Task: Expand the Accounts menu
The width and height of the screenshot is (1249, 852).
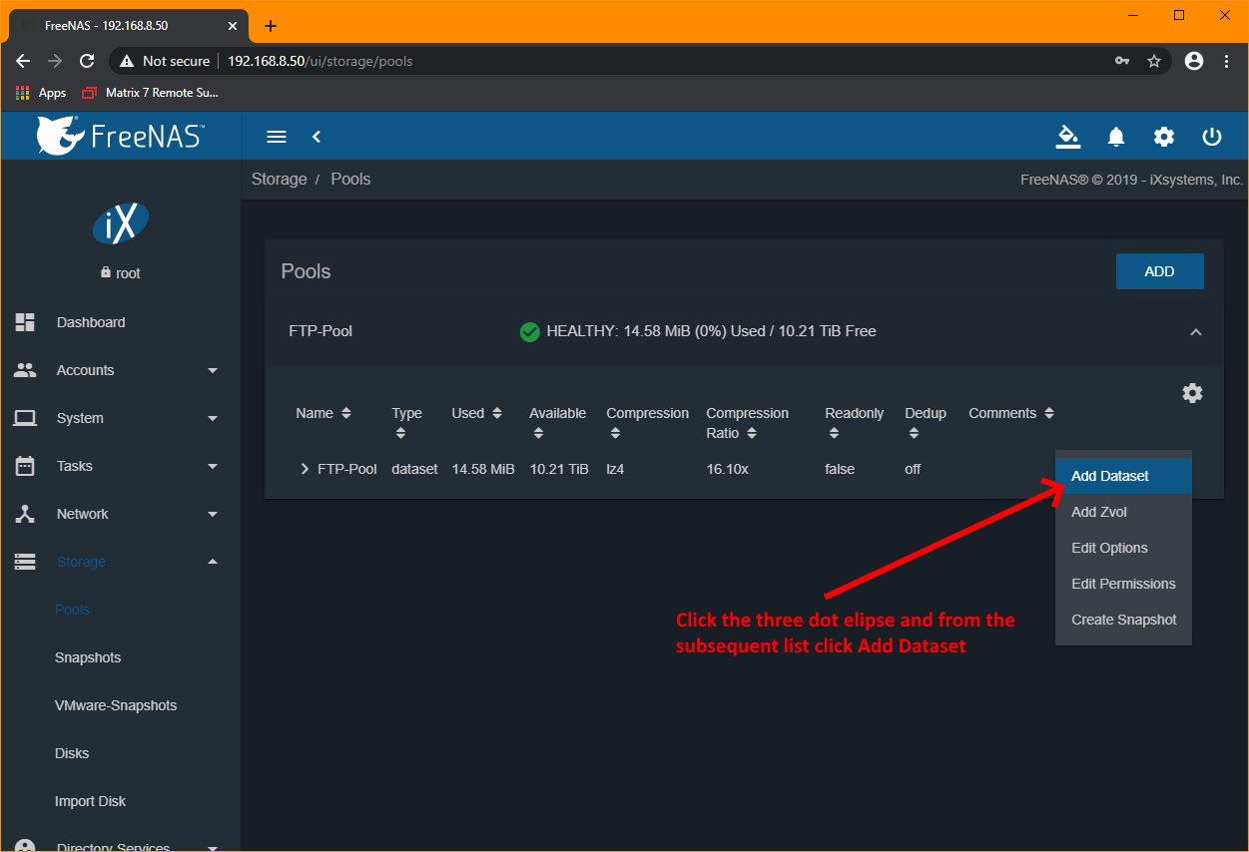Action: pyautogui.click(x=212, y=370)
